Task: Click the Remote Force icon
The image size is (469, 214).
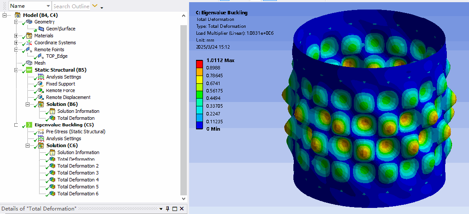Action: tap(41, 91)
